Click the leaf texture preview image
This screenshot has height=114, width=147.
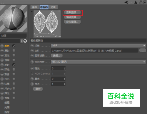[x=47, y=24]
